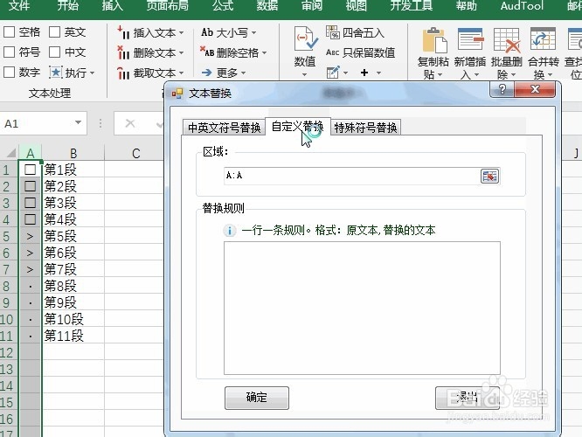Click the 复制粘贴 clipboard icon
This screenshot has height=437, width=582.
434,40
